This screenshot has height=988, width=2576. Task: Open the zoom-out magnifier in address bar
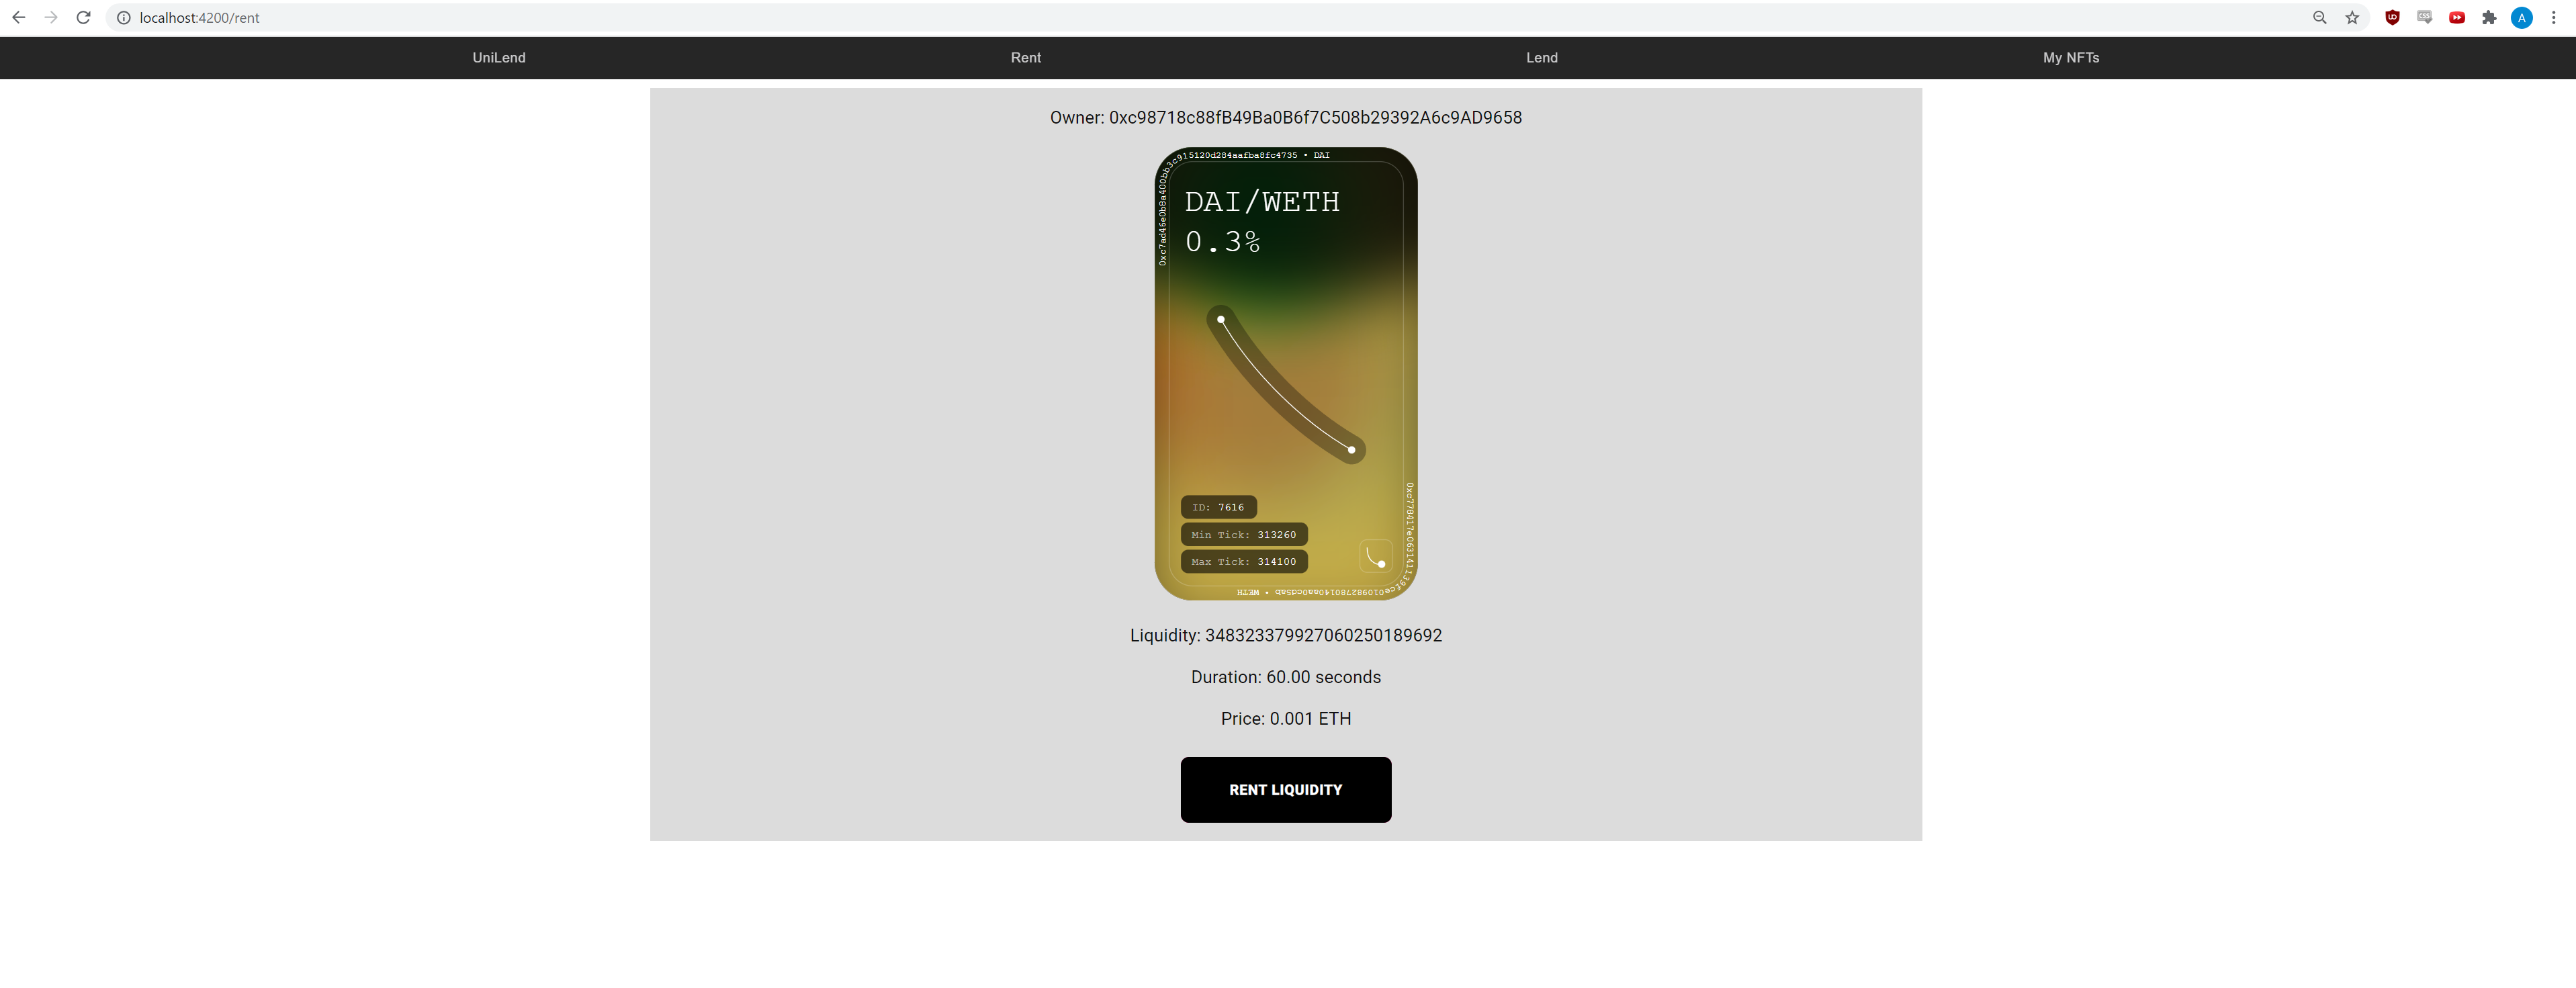[2319, 18]
